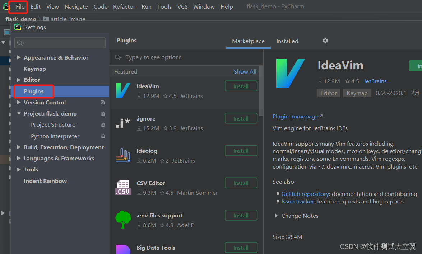Click the Python Interpreter copy icon
This screenshot has height=254, width=422.
tap(103, 136)
